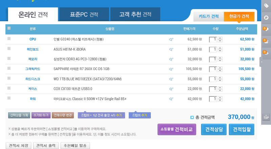
Task: Increase CPU quantity with up arrow
Action: pyautogui.click(x=220, y=38)
